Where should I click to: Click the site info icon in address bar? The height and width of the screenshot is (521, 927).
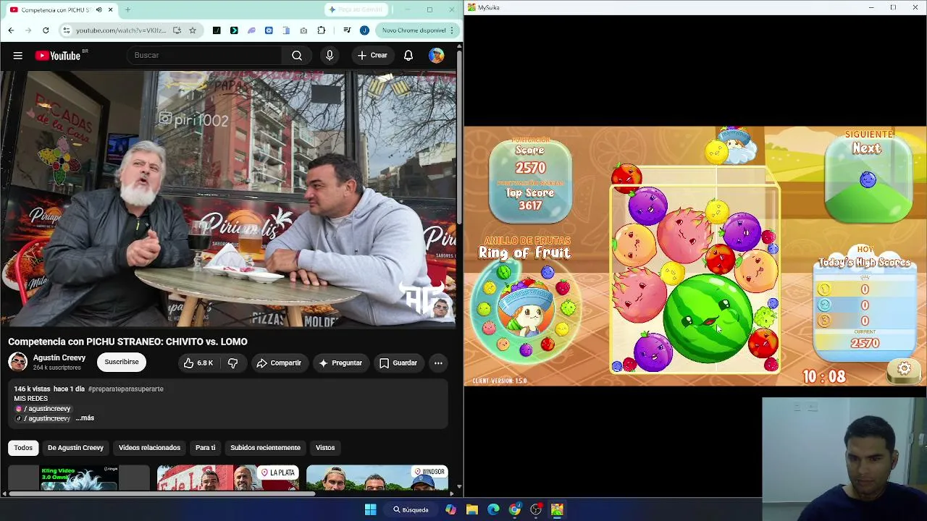pyautogui.click(x=67, y=30)
